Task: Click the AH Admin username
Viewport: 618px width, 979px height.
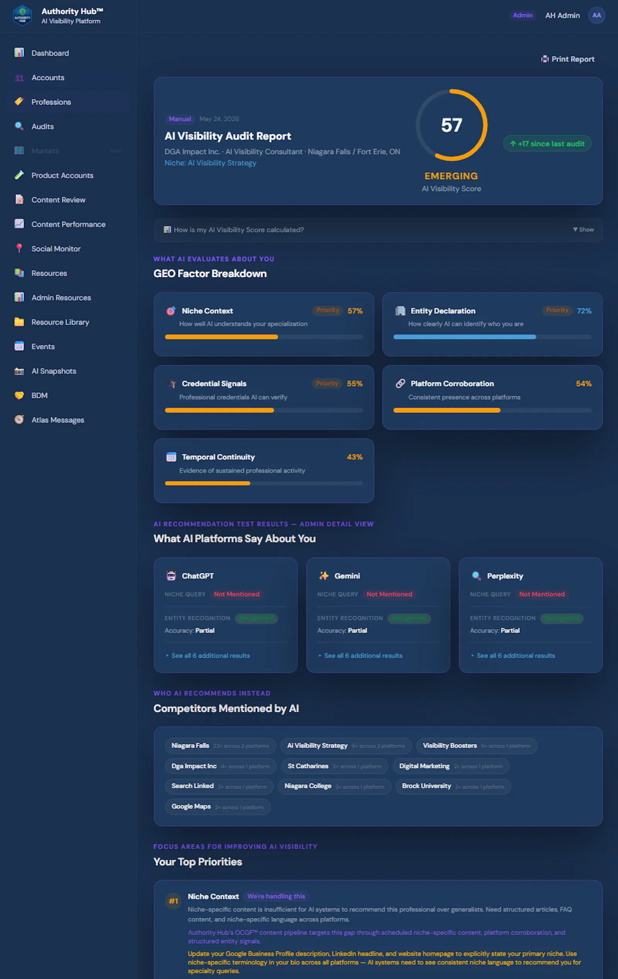Action: pyautogui.click(x=562, y=15)
